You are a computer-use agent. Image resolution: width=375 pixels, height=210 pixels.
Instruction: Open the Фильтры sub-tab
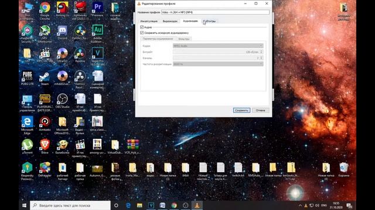[x=183, y=39]
